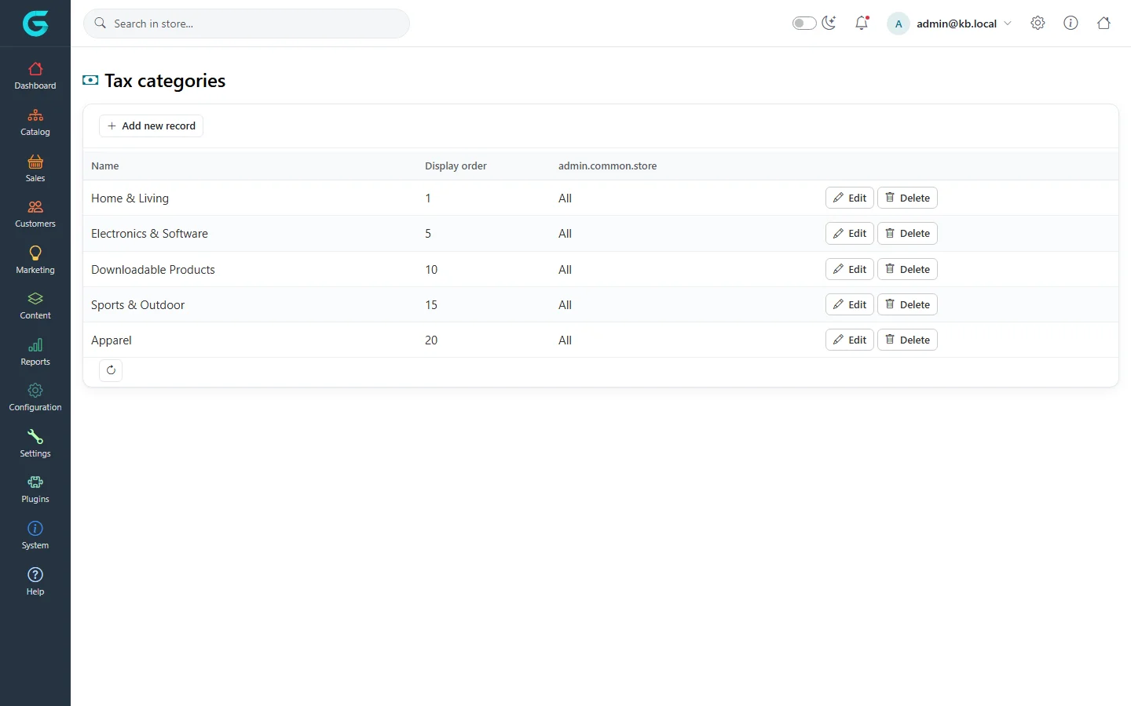Expand the admin@kb.local account menu

[950, 24]
